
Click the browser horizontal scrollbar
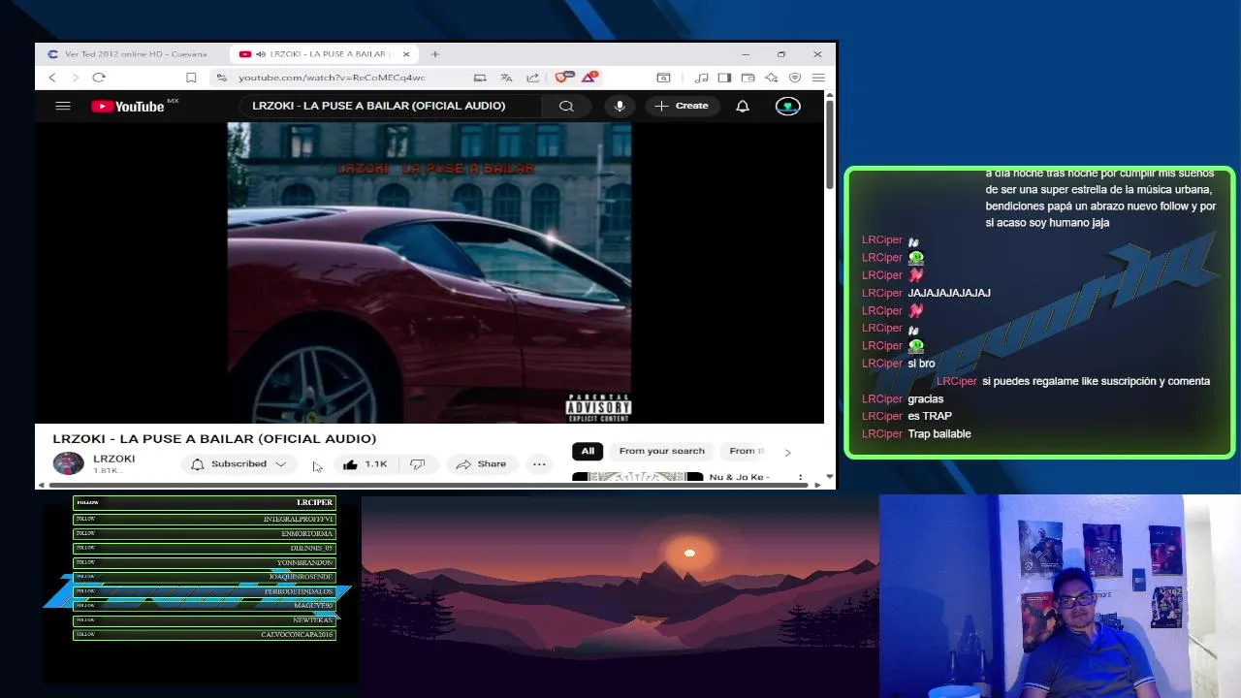tap(427, 485)
